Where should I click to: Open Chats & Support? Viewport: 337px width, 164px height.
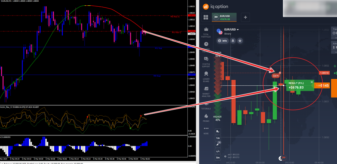pyautogui.click(x=206, y=62)
